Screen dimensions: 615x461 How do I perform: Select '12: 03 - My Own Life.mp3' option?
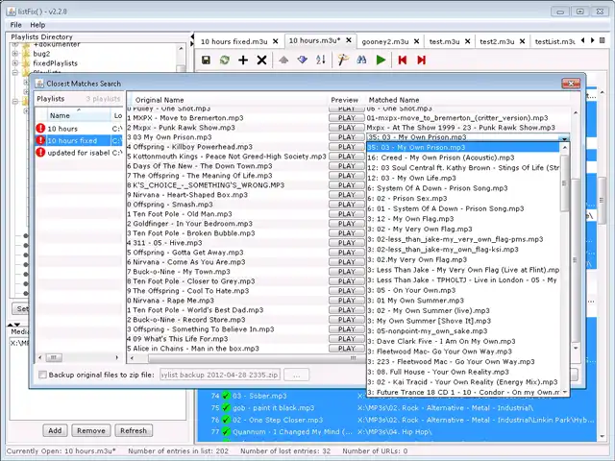click(x=463, y=178)
